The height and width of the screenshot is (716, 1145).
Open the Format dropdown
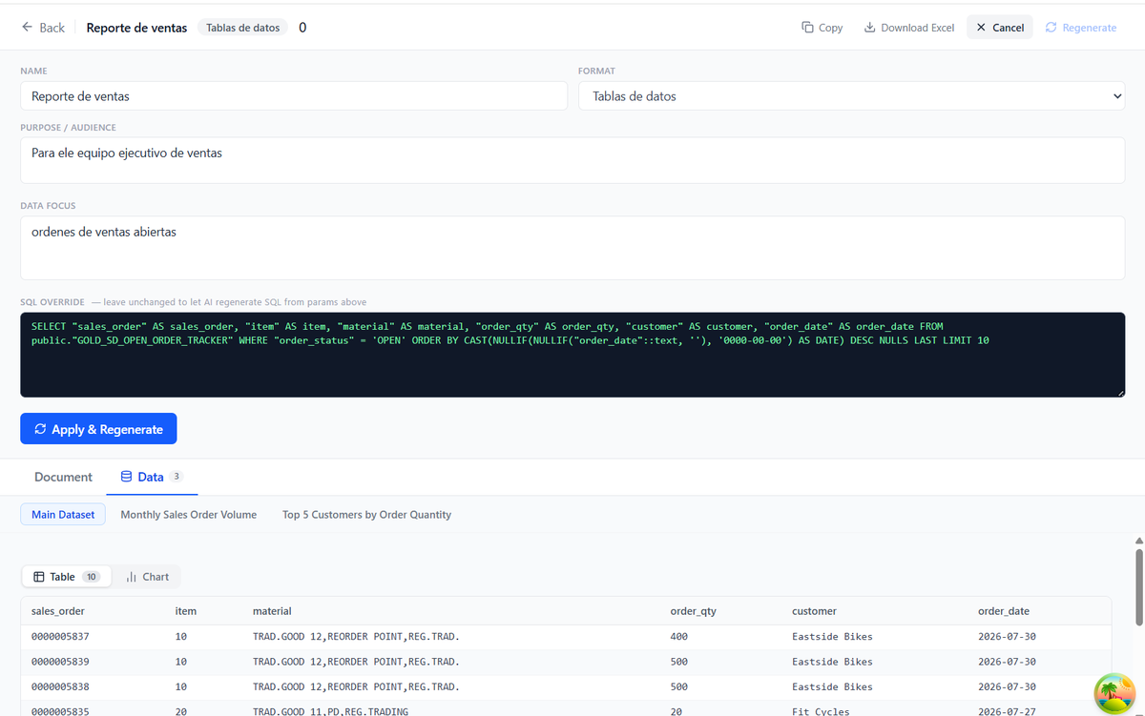[852, 96]
